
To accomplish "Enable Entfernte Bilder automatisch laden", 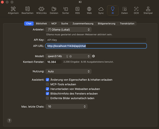I will tap(47, 98).
